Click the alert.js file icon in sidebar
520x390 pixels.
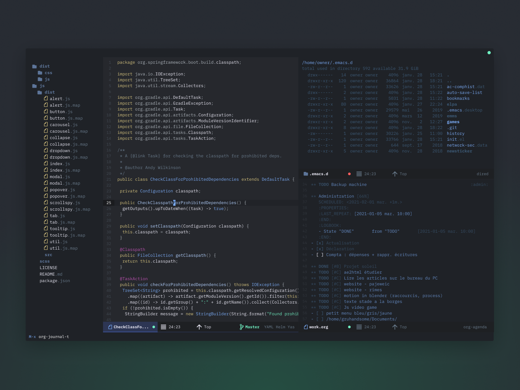[46, 98]
